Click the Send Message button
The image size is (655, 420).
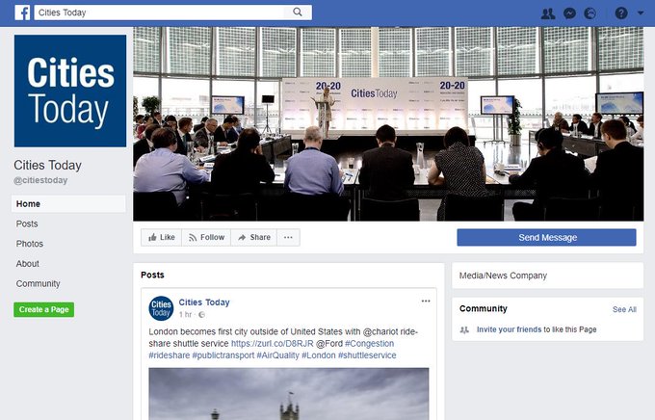pos(547,237)
